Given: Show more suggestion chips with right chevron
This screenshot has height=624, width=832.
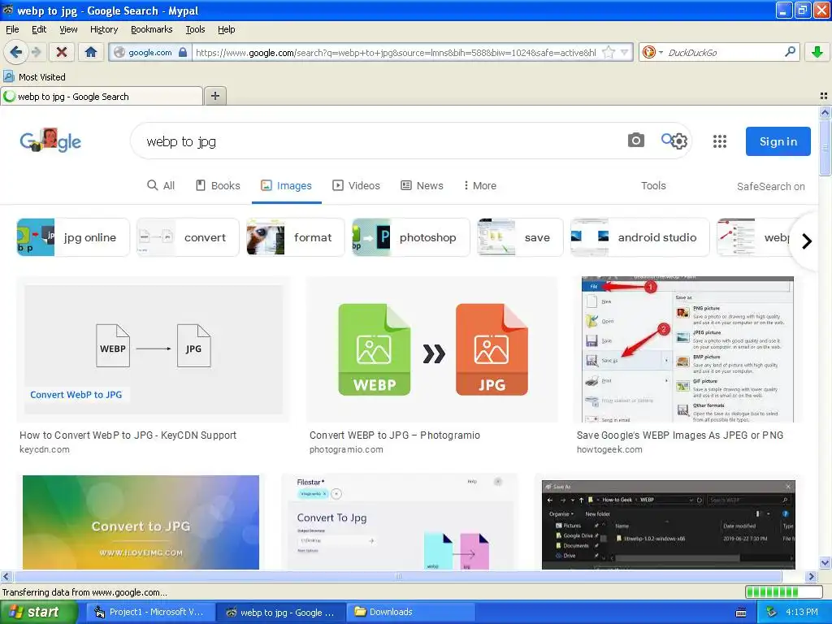Looking at the screenshot, I should (807, 240).
